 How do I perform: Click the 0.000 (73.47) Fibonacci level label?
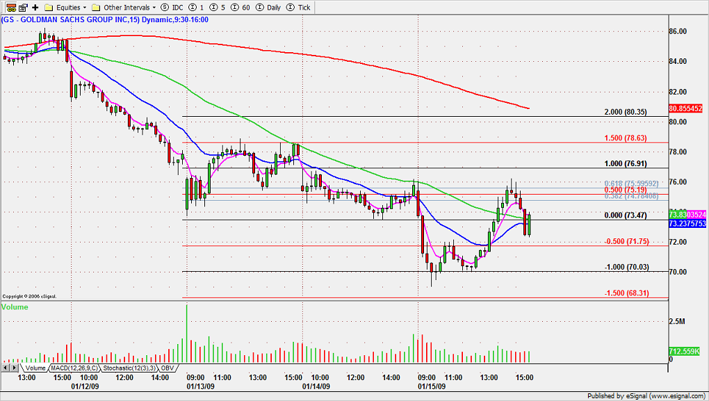point(626,215)
